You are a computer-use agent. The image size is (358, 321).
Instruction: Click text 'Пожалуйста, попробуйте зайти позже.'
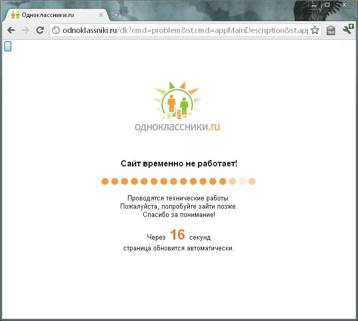[178, 206]
